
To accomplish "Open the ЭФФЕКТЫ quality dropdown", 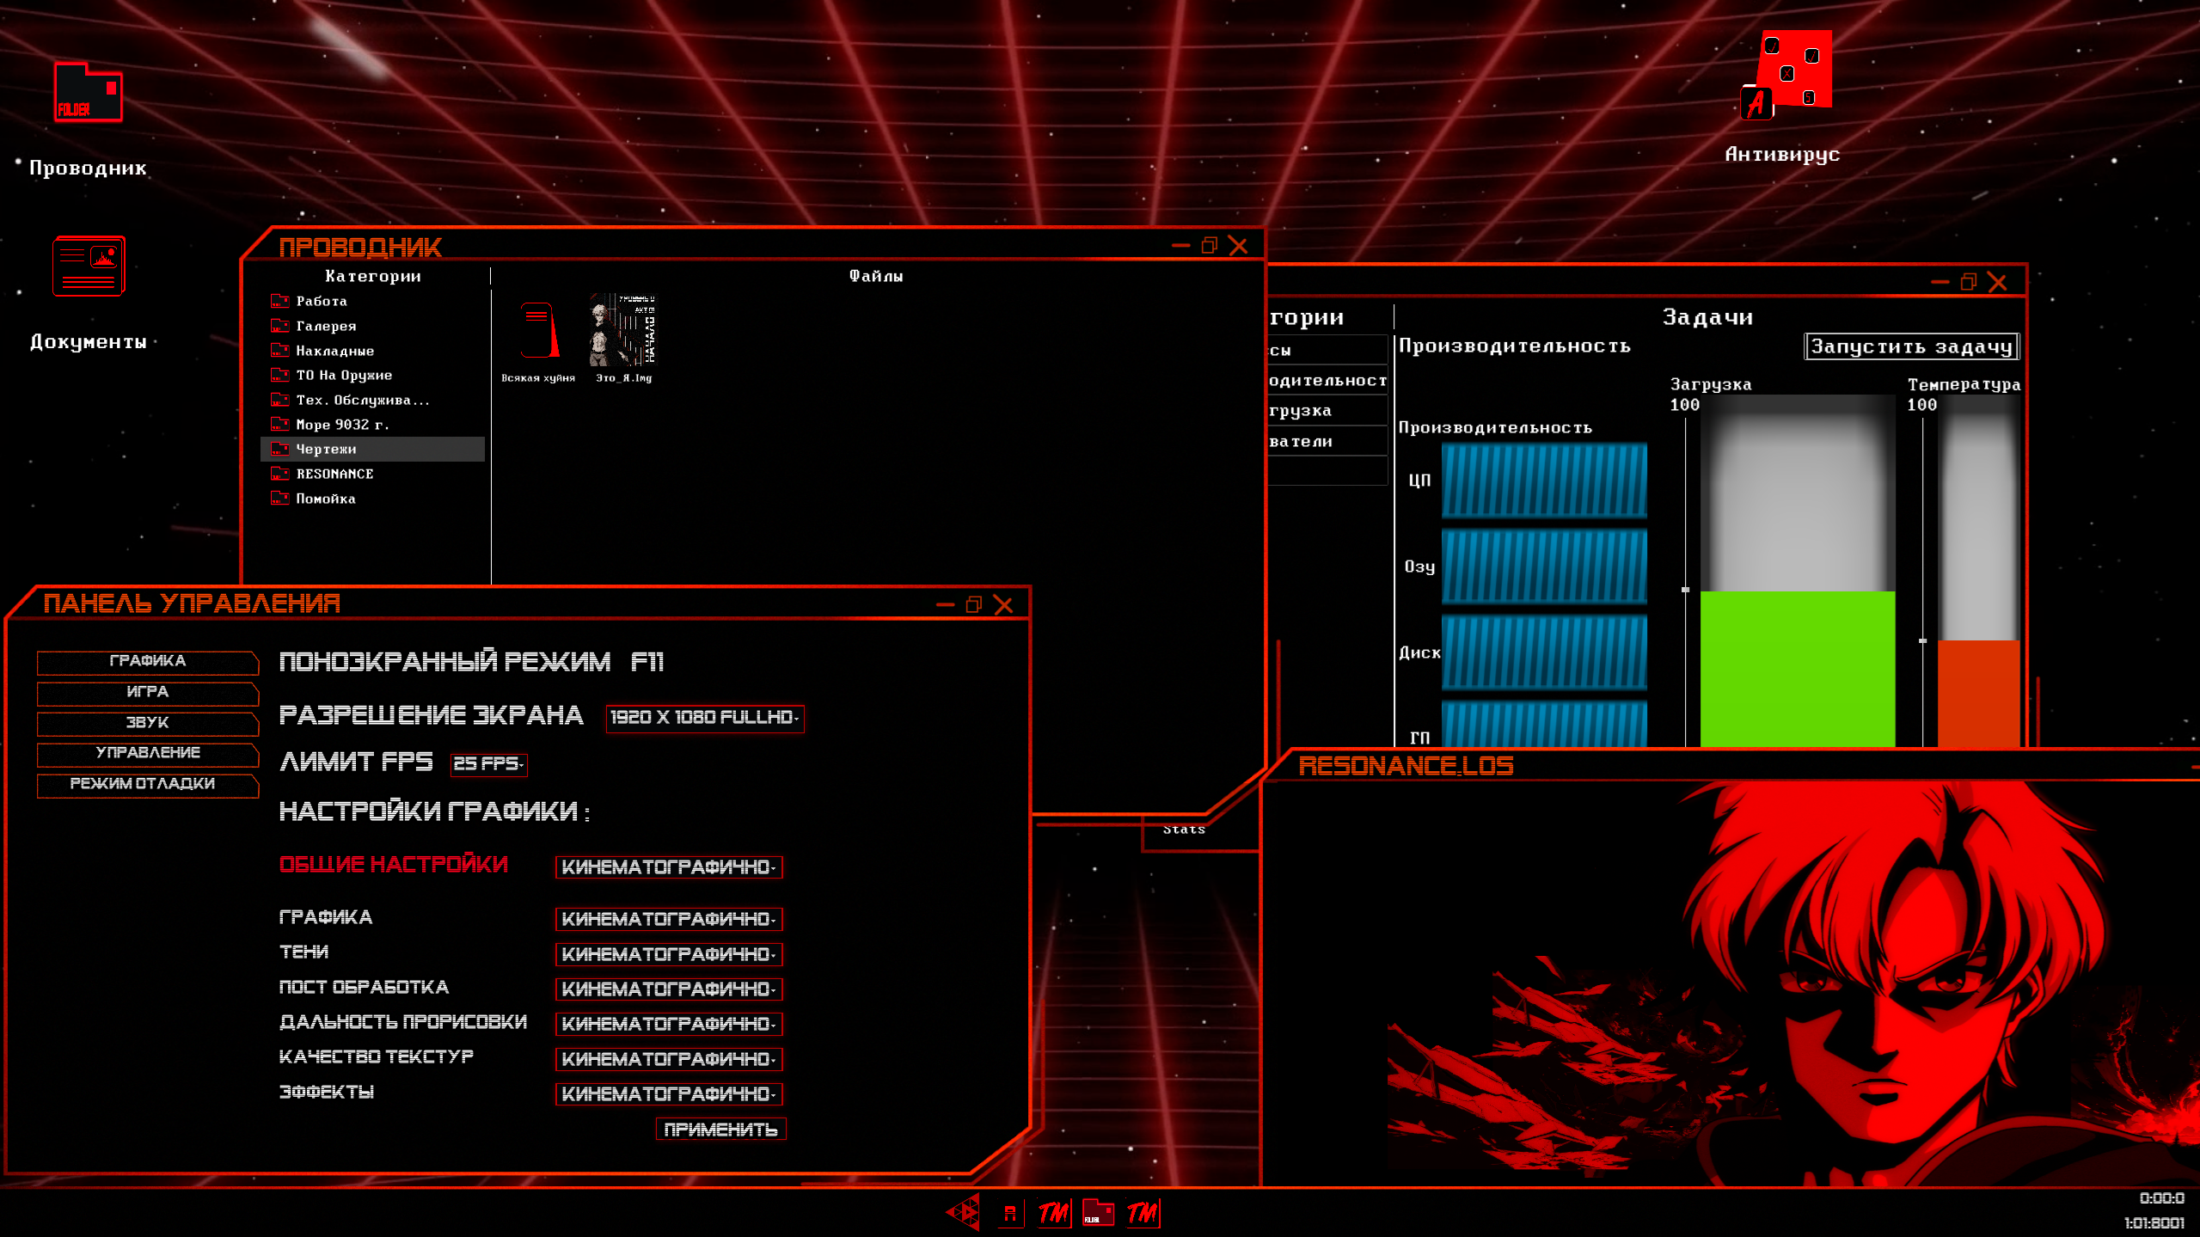I will click(x=669, y=1094).
